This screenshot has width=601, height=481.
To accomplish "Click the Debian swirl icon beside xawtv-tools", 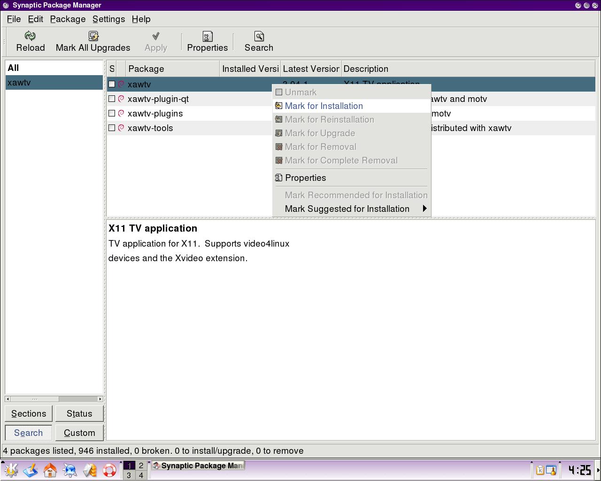I will [x=121, y=128].
